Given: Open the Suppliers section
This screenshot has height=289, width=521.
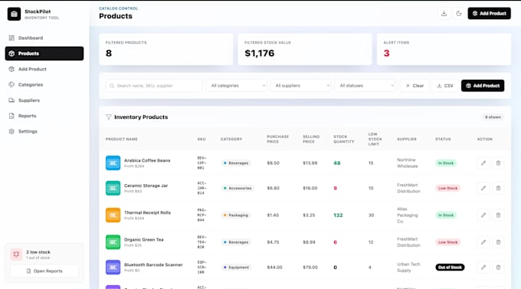Looking at the screenshot, I should [44, 100].
